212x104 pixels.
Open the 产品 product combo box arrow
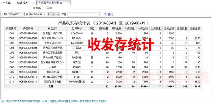pyautogui.click(x=99, y=14)
